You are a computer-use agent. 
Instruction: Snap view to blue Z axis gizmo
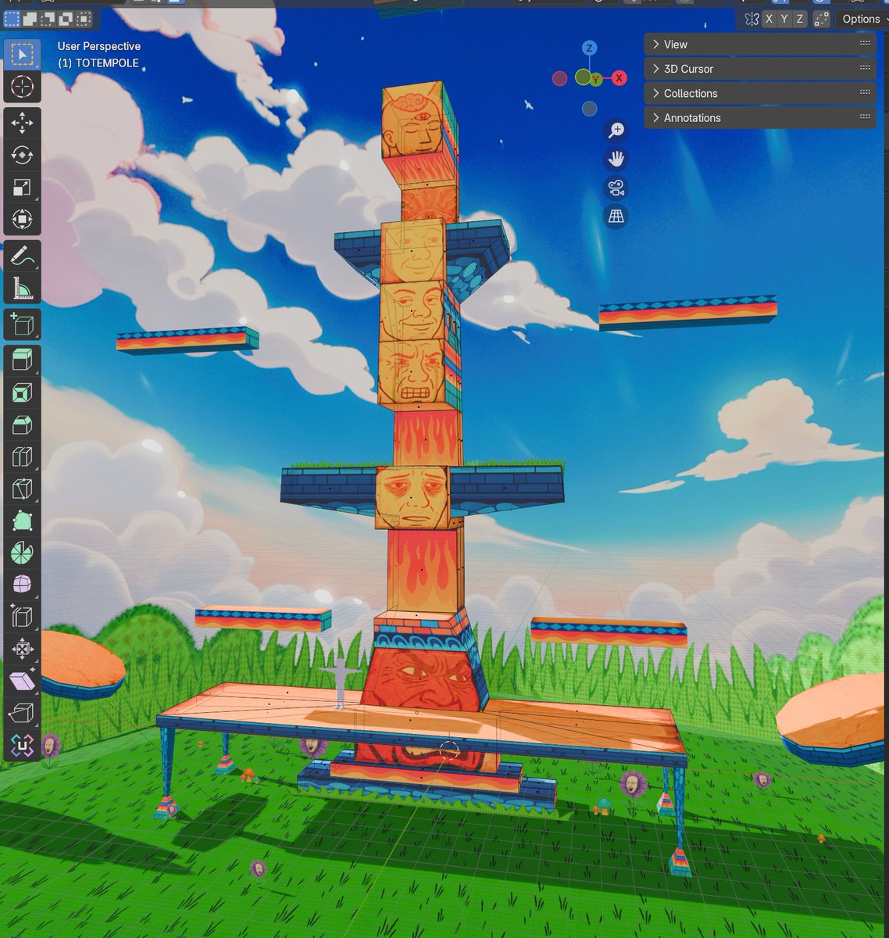(589, 48)
